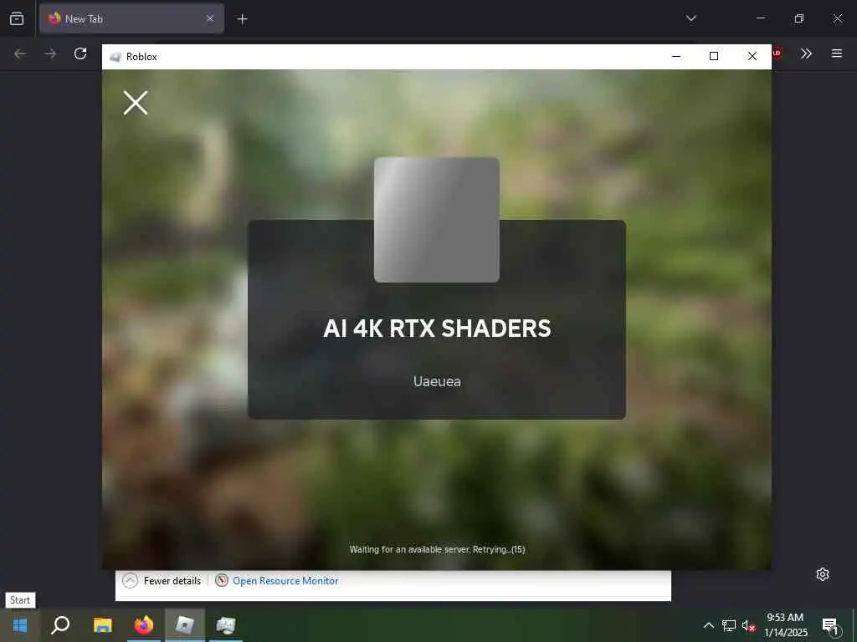Reload the current Firefox page
857x642 pixels.
coord(80,53)
